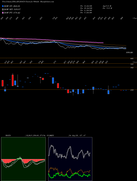Click the Pre V: 0 M volume text
This screenshot has height=181, width=137.
107,8
